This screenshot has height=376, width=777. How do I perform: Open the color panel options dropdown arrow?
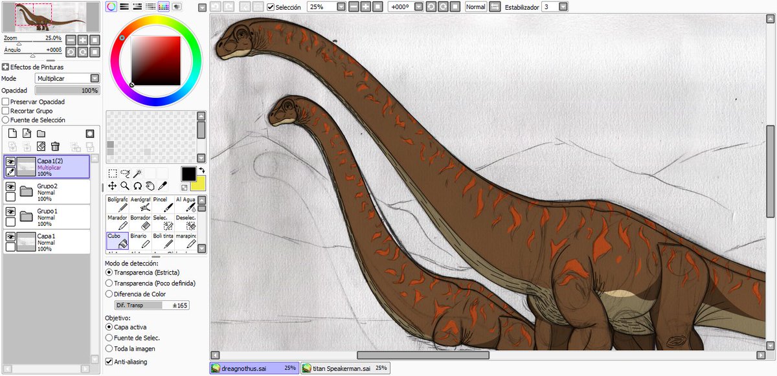[202, 7]
